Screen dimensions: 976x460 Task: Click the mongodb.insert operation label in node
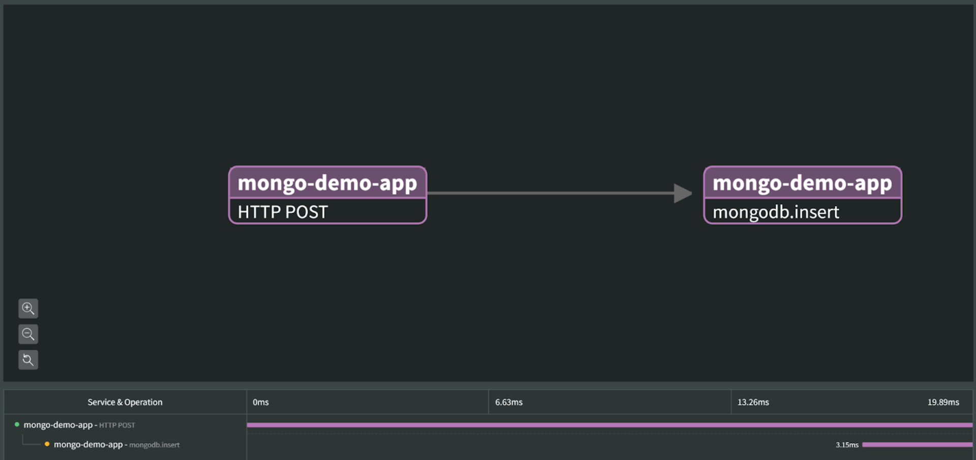pos(776,212)
